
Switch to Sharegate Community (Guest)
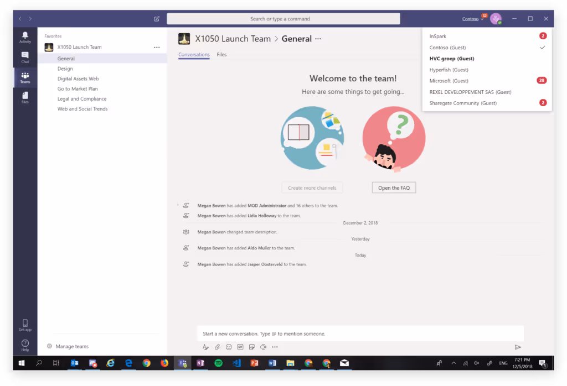click(x=487, y=103)
